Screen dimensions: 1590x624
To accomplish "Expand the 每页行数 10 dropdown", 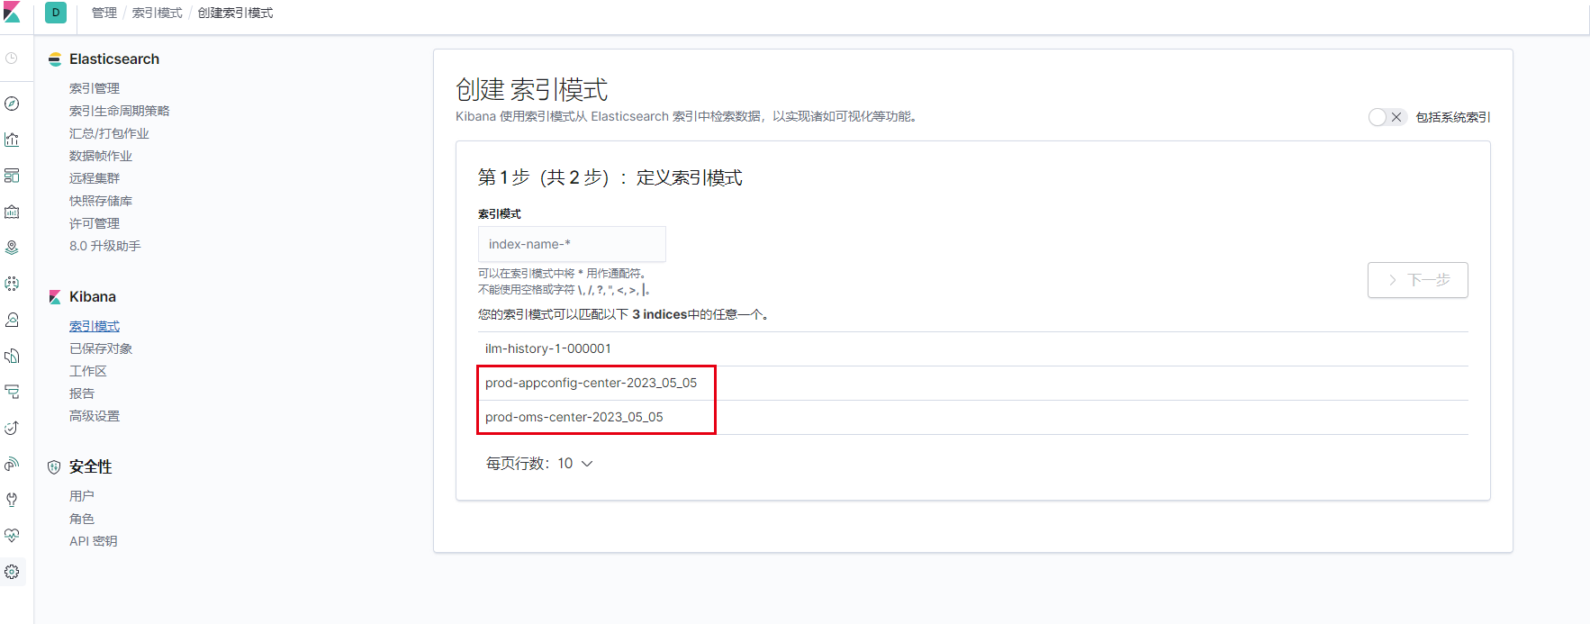I will pyautogui.click(x=539, y=464).
